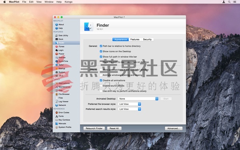
Task: Select the Manuals icon in sidebar
Action: (x=57, y=124)
